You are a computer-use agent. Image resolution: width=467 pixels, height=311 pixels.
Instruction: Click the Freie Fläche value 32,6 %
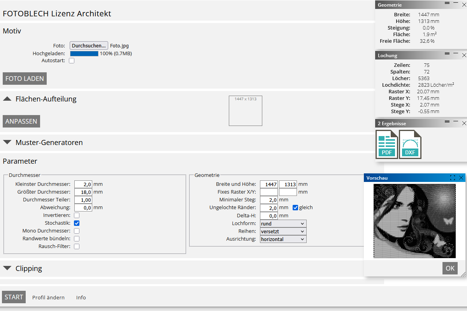pos(427,41)
